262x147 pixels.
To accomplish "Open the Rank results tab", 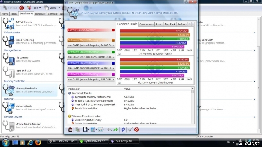I will 158,24.
